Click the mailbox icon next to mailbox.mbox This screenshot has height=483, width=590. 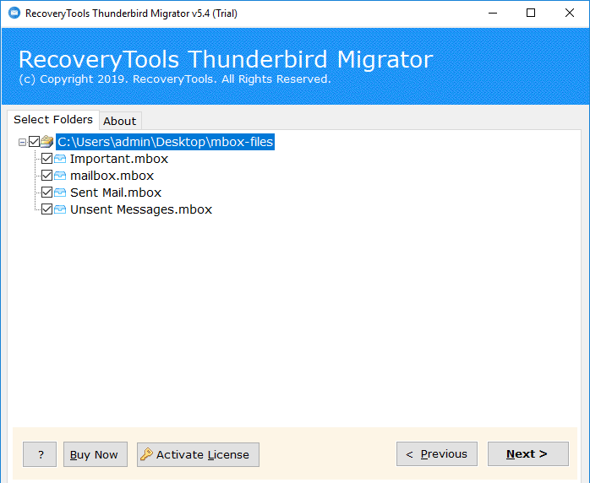[60, 176]
